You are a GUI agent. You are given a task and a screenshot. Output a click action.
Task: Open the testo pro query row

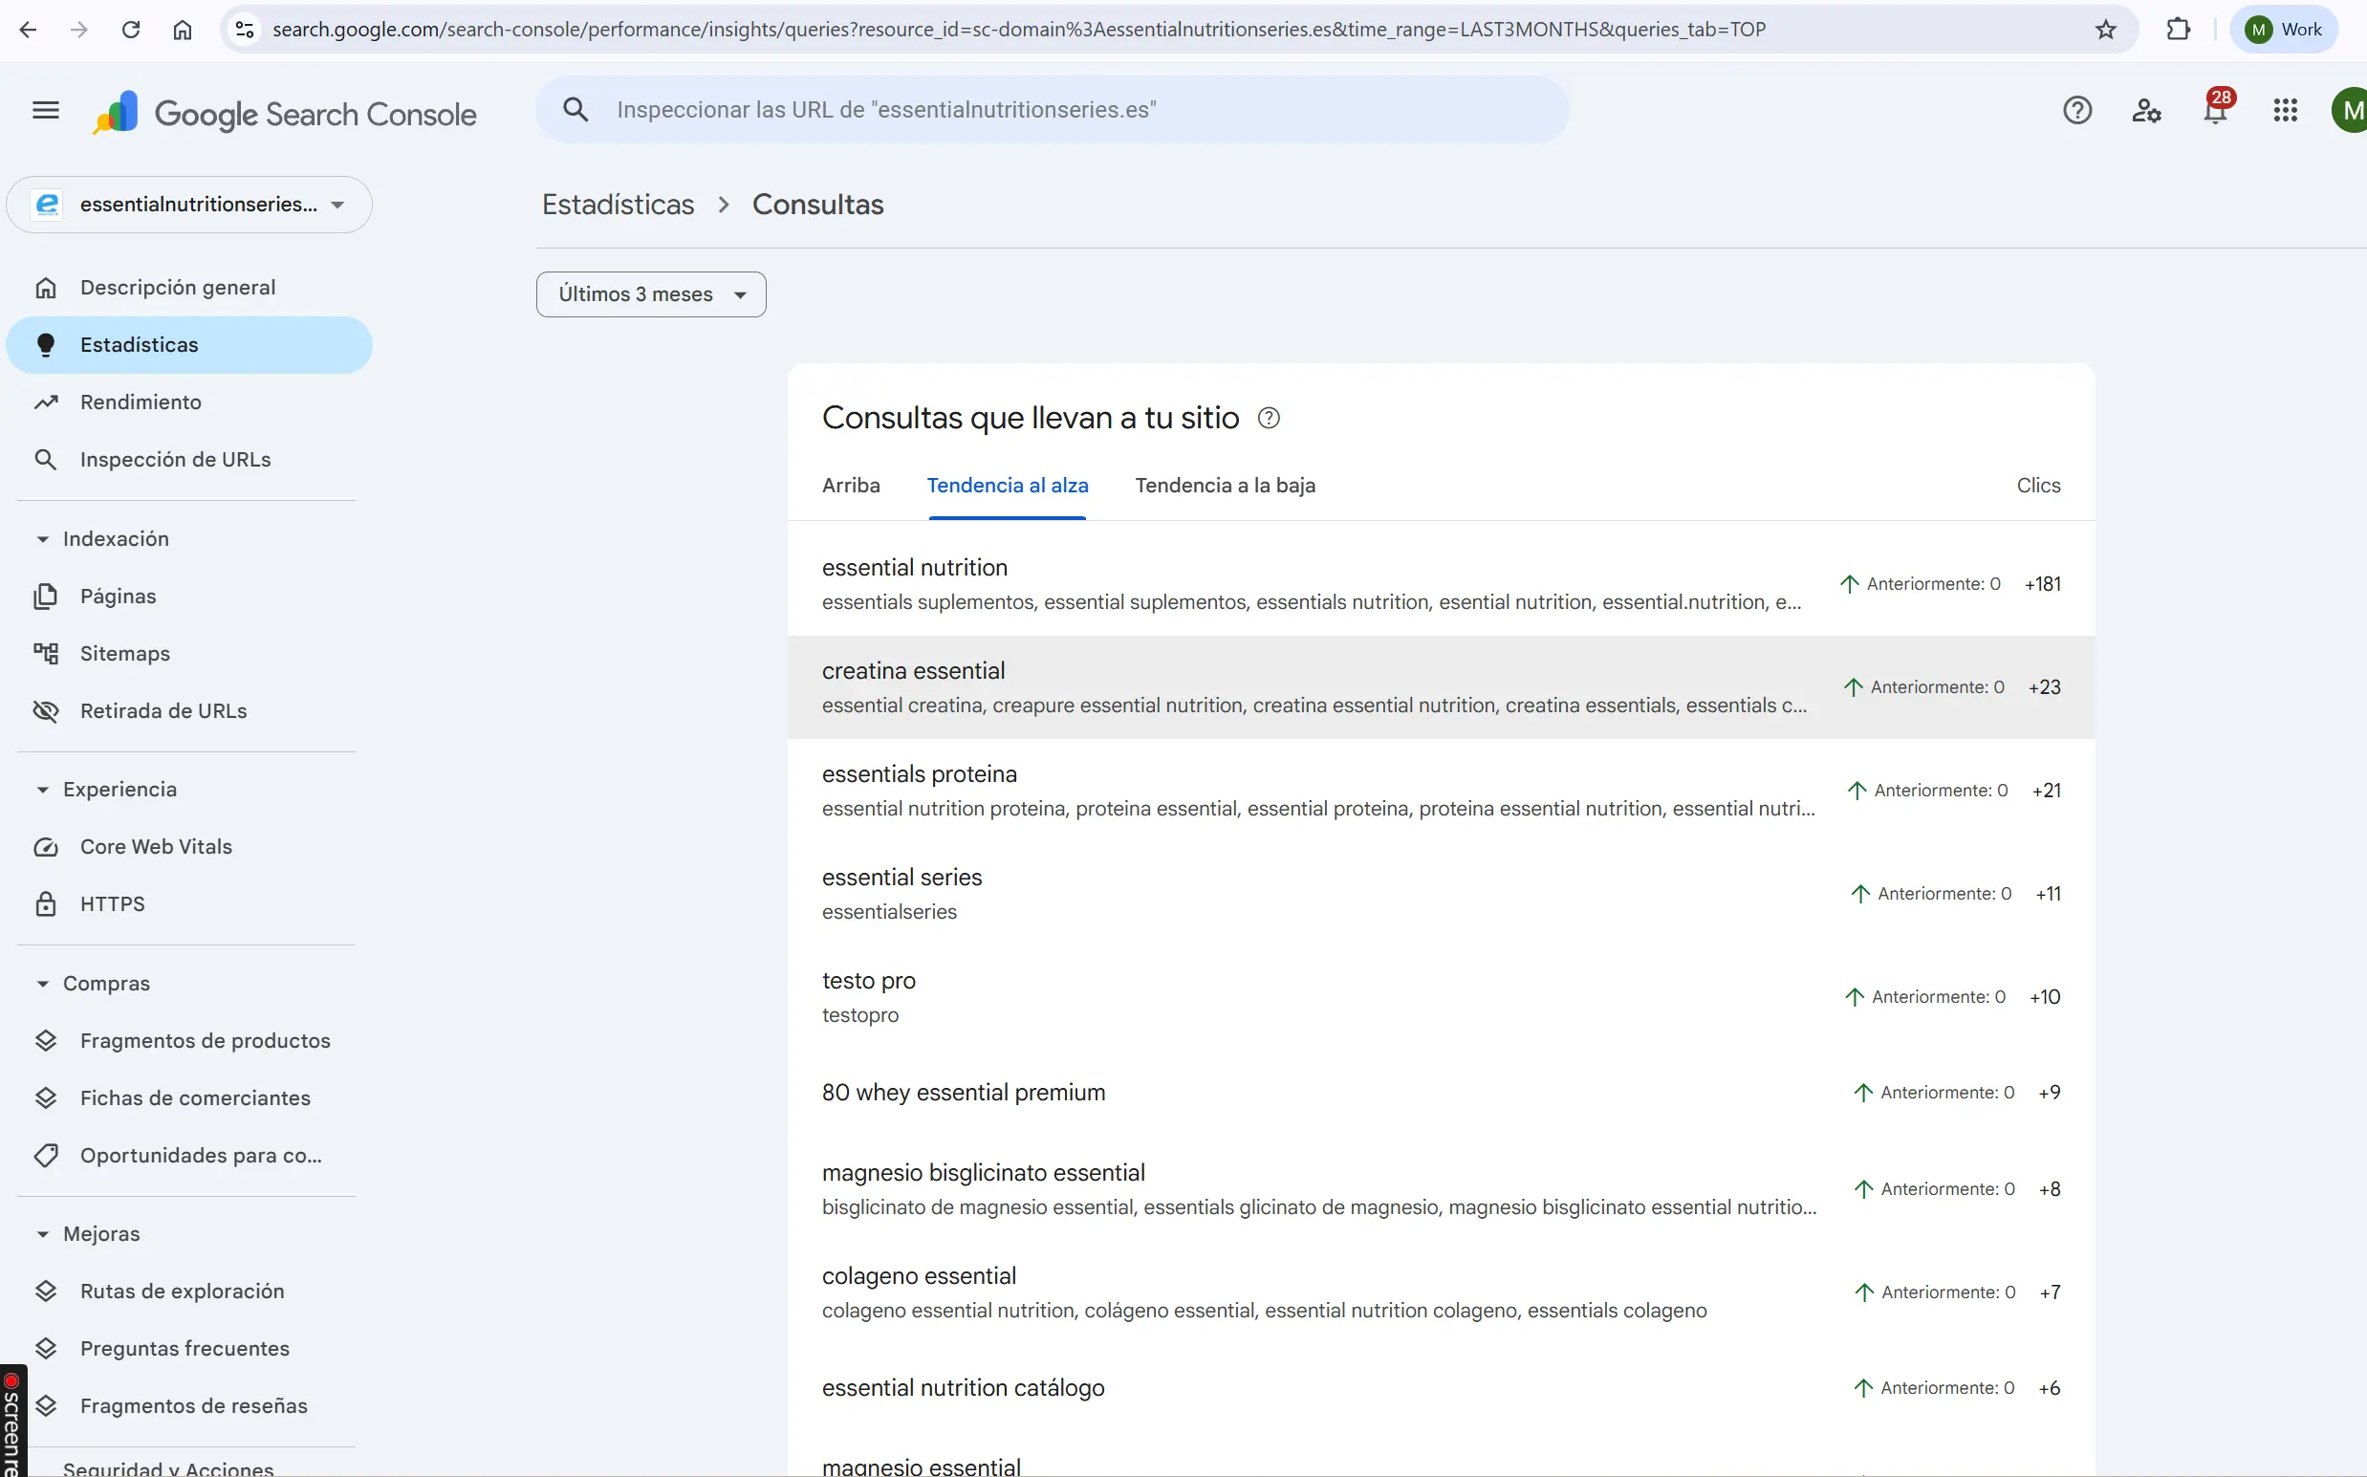(x=1441, y=996)
